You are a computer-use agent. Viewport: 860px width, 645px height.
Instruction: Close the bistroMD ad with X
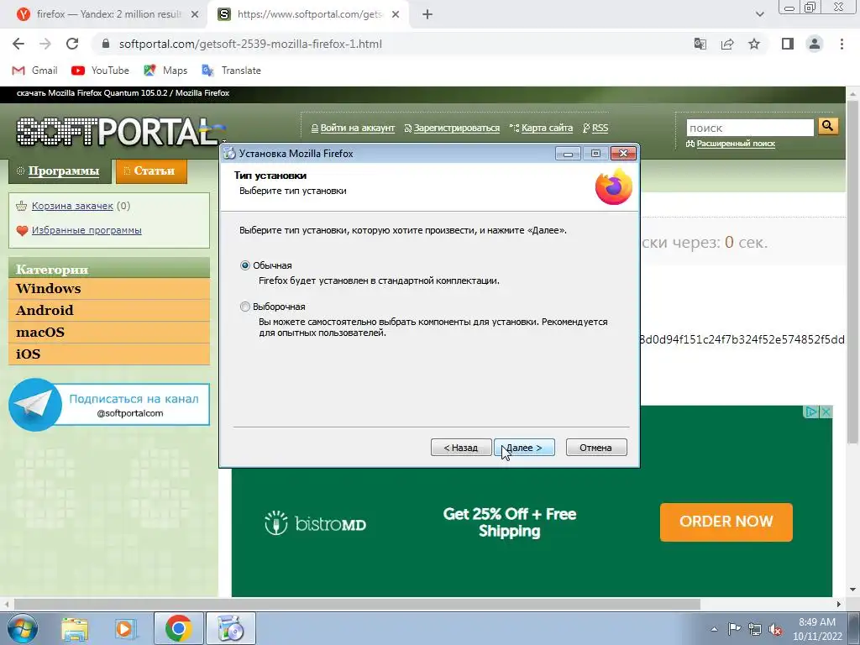[x=826, y=412]
